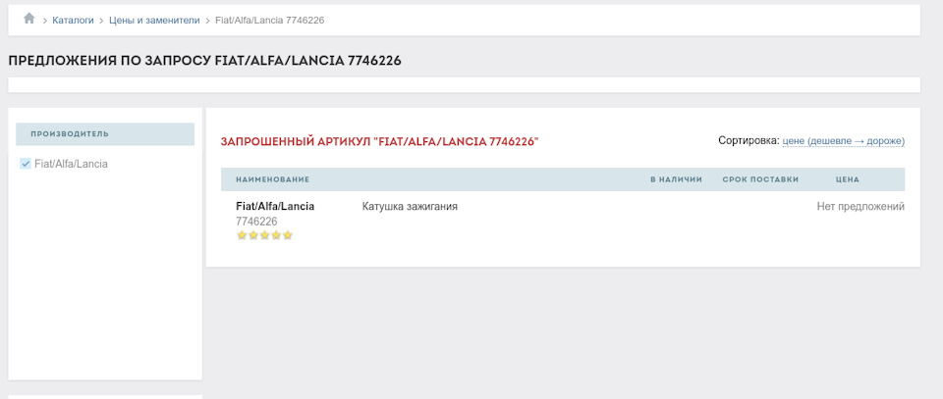Change sorting by цене (дешевле → дороже)
The width and height of the screenshot is (943, 399).
(843, 141)
